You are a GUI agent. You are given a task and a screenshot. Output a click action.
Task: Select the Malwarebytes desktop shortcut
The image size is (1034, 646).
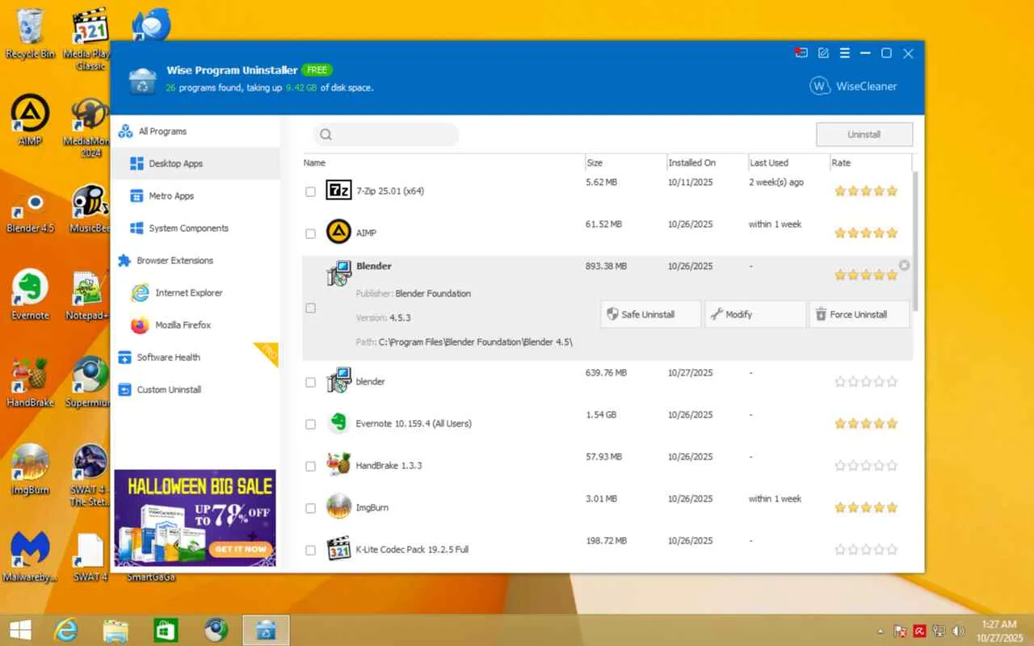coord(31,557)
